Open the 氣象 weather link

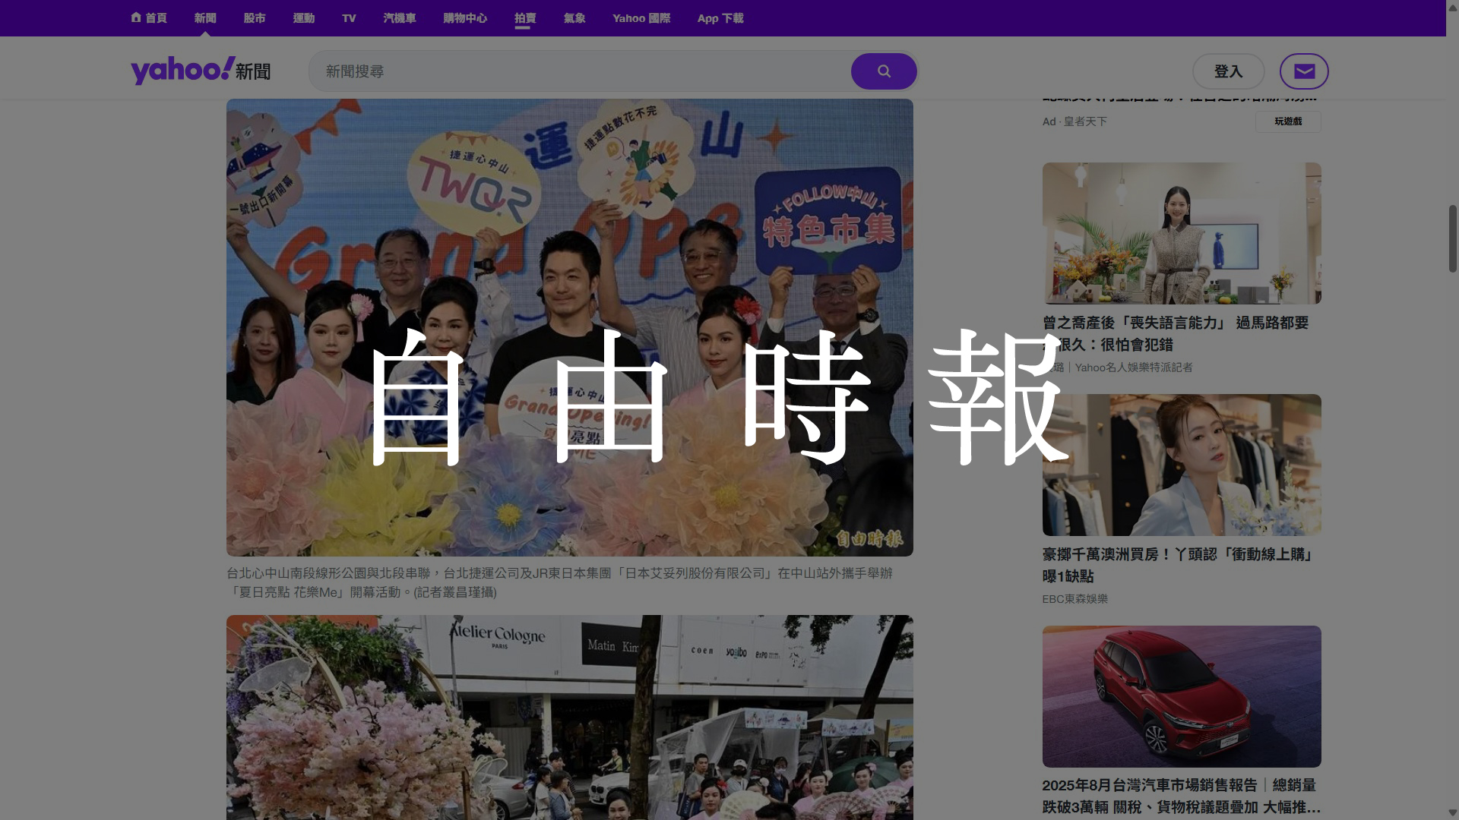point(574,18)
